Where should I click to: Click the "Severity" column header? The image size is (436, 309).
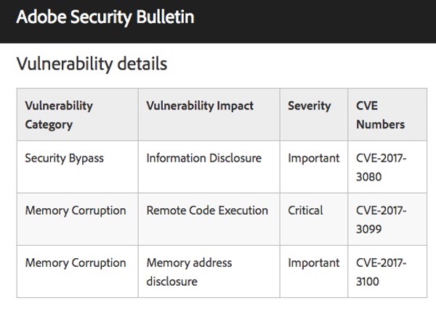point(310,106)
